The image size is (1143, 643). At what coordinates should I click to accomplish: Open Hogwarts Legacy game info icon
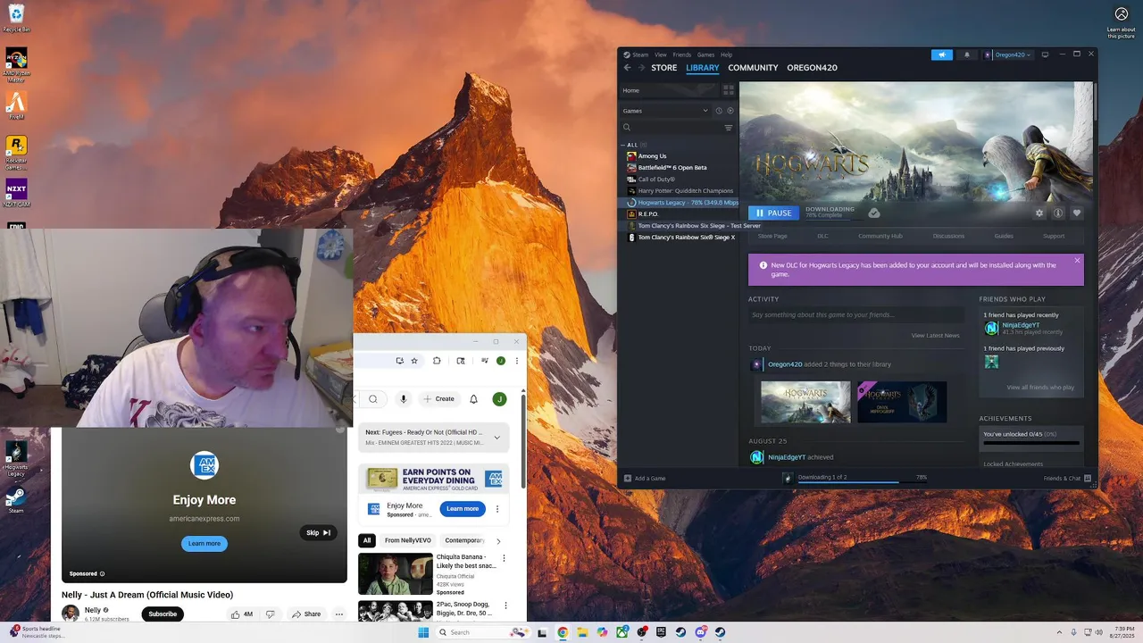click(1058, 213)
